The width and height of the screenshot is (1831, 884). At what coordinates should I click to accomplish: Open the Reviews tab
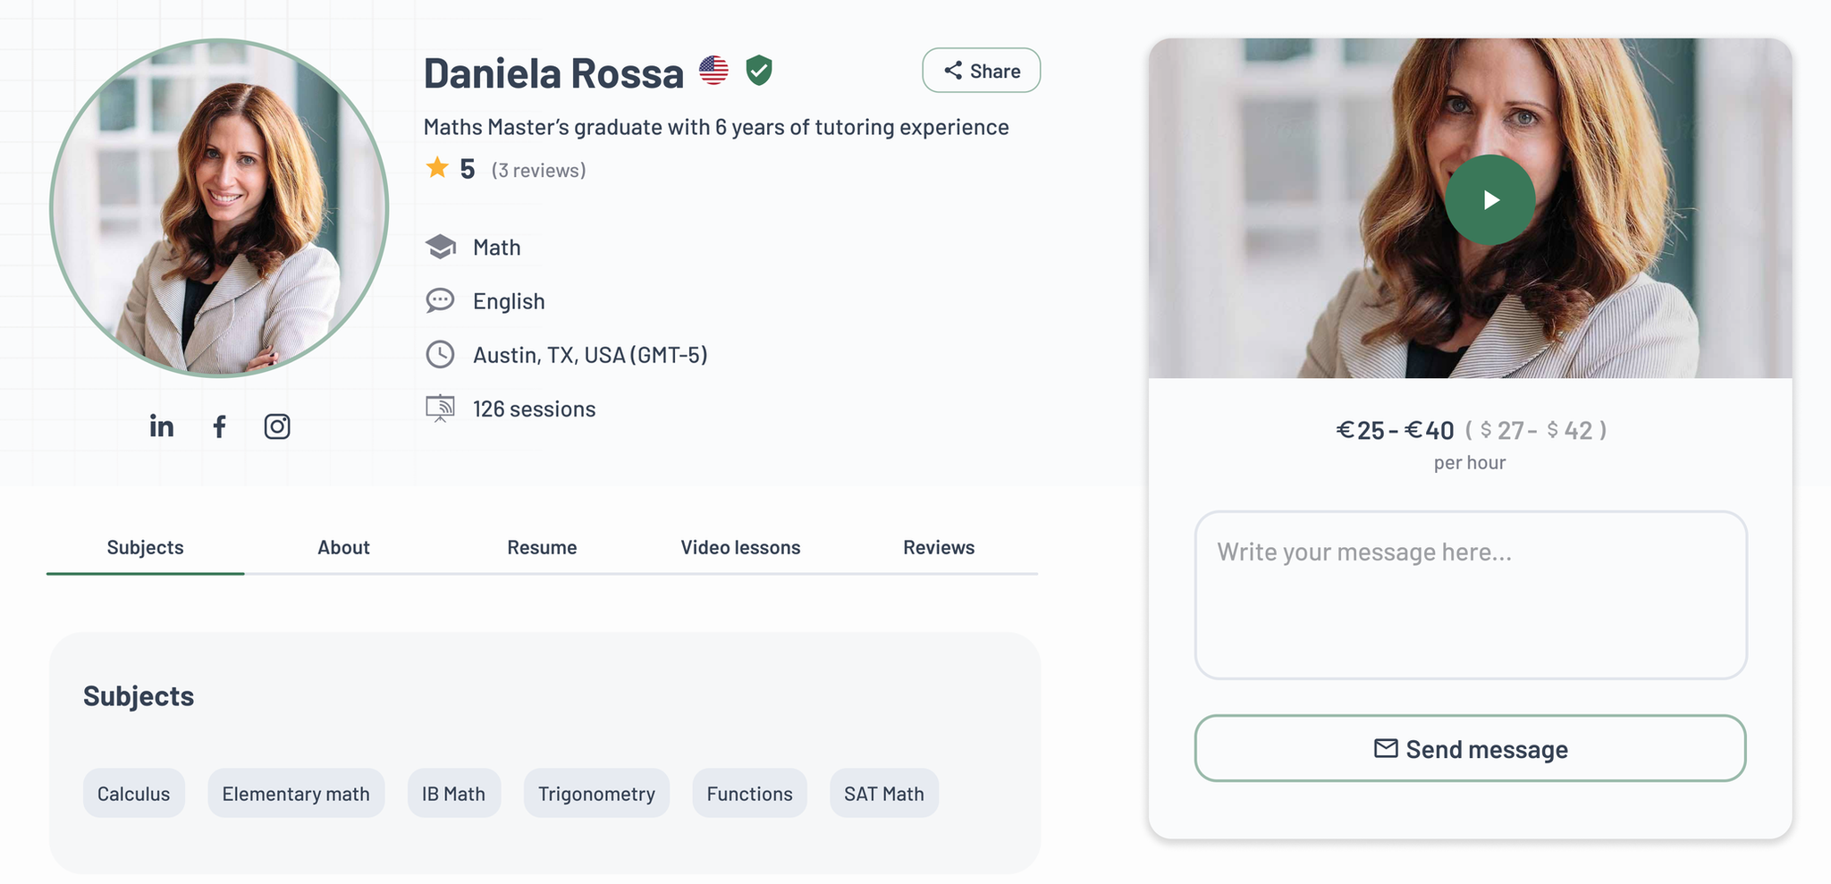pos(938,547)
